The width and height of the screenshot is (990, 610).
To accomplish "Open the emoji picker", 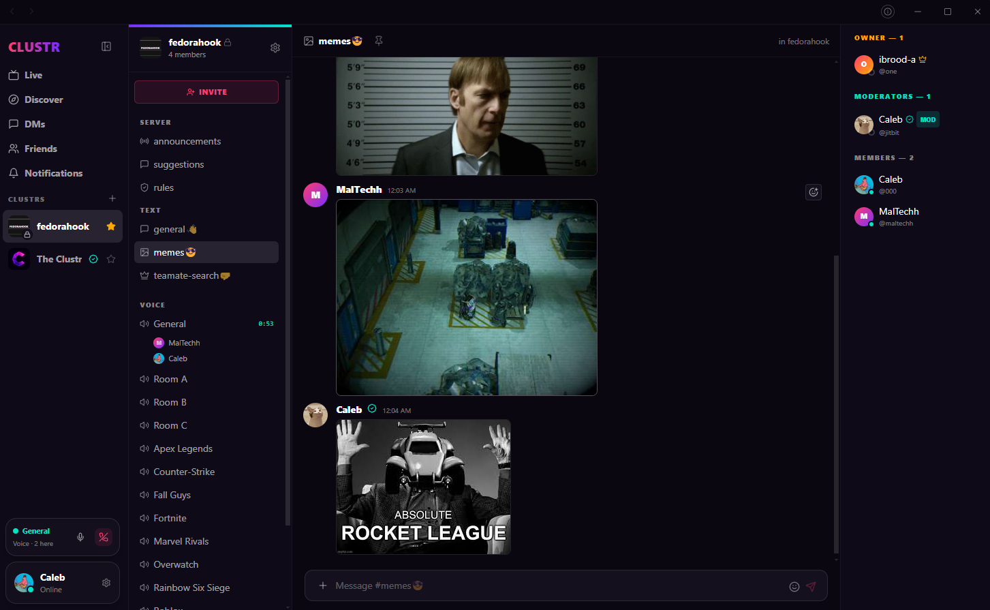I will click(x=794, y=586).
